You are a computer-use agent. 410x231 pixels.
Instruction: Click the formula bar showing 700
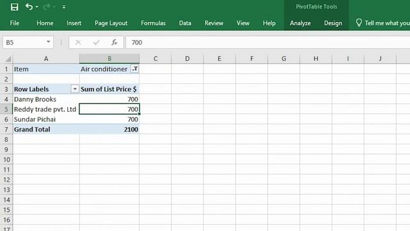[268, 42]
